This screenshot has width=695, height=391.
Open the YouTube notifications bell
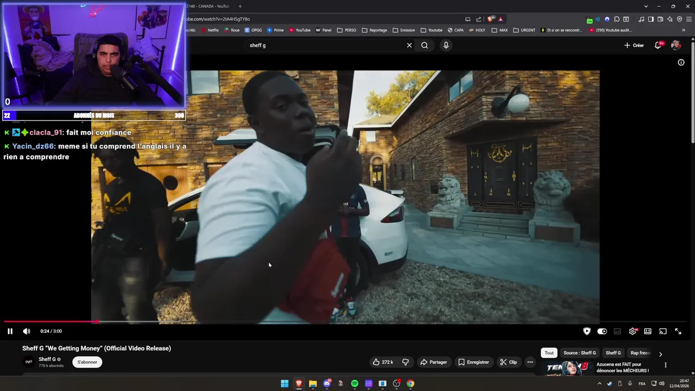coord(658,45)
